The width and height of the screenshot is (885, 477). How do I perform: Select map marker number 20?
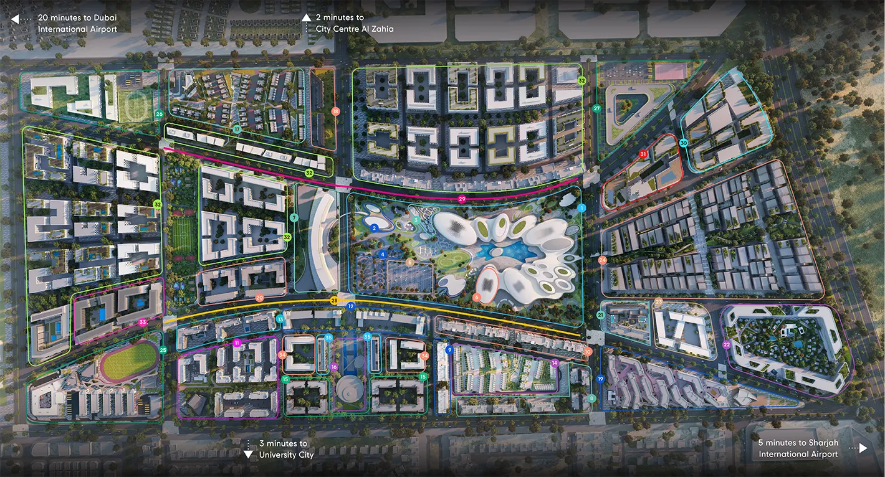(x=260, y=298)
